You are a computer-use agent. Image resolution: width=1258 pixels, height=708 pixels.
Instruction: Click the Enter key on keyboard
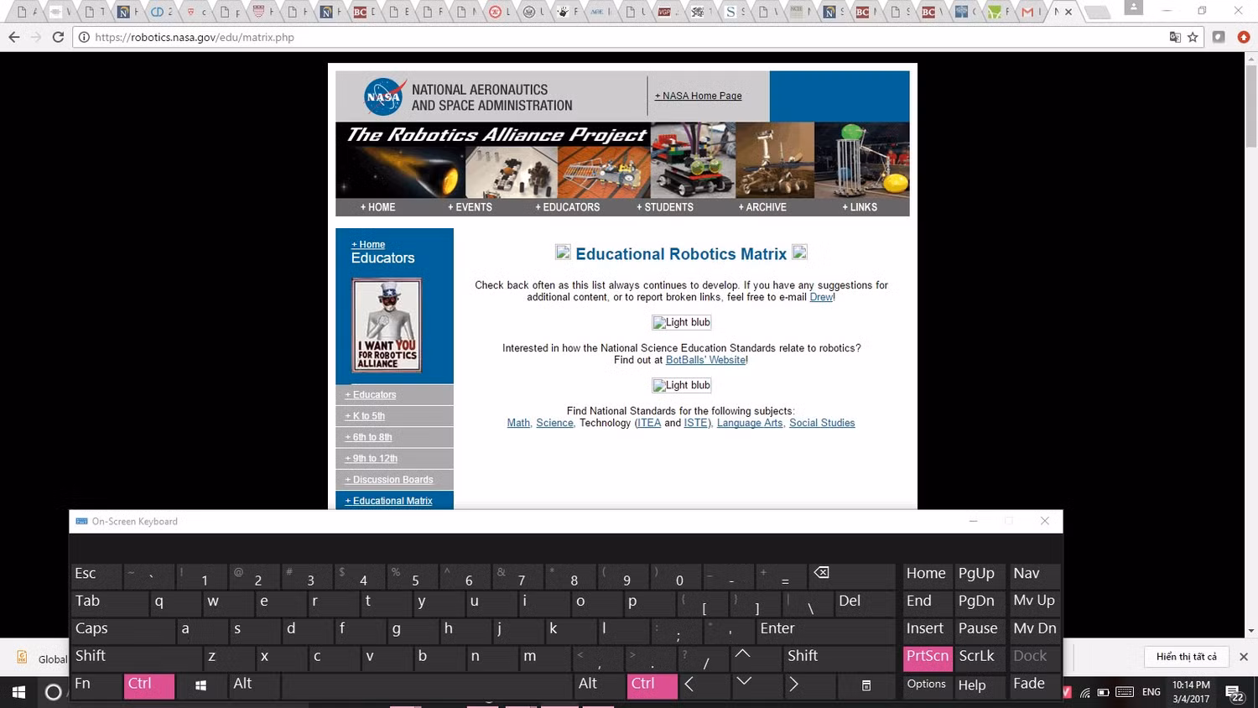[x=825, y=629]
